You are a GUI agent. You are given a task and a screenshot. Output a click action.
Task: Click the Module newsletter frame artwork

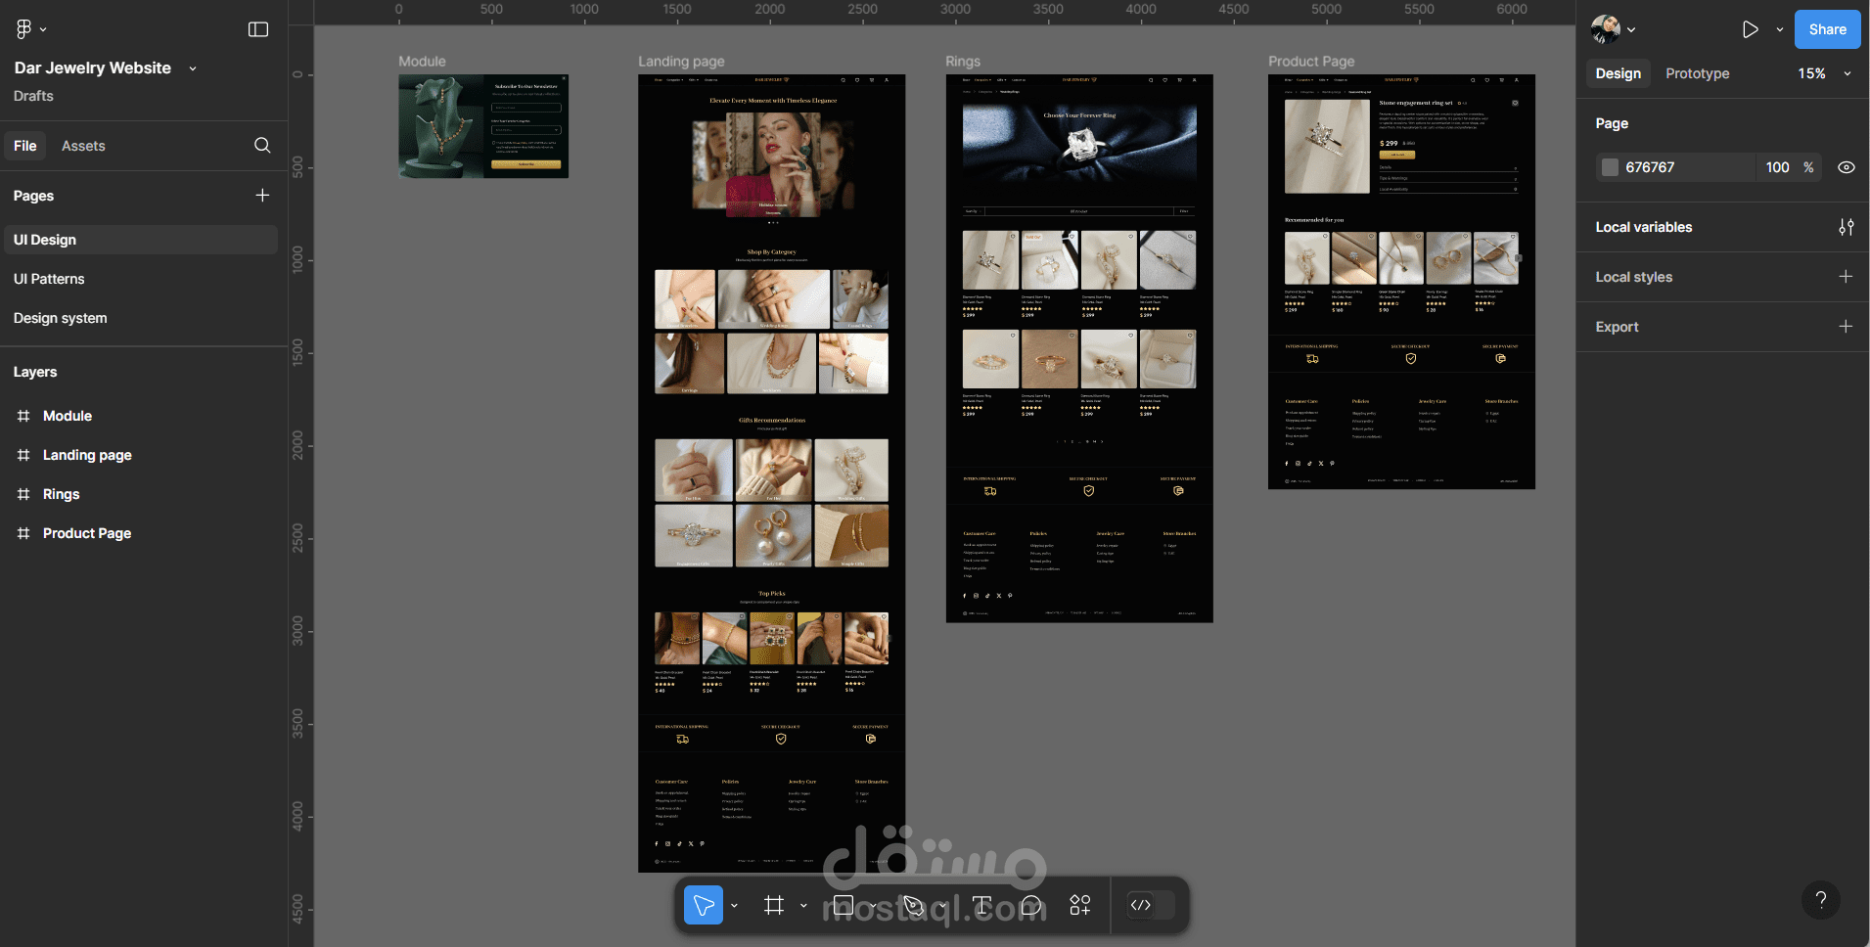click(483, 126)
